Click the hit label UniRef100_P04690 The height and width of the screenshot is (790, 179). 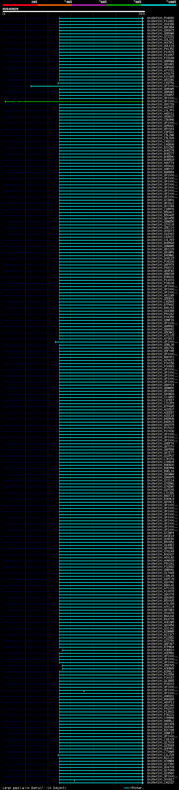160,18
